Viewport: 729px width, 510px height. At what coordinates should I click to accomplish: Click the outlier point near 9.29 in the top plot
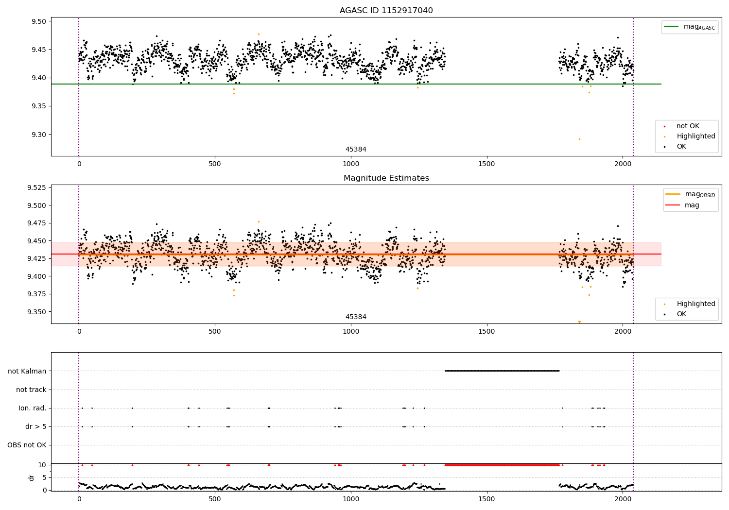(x=579, y=139)
